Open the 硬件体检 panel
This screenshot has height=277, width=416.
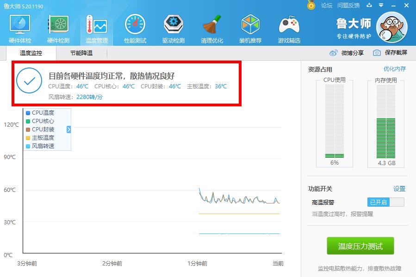tap(19, 28)
